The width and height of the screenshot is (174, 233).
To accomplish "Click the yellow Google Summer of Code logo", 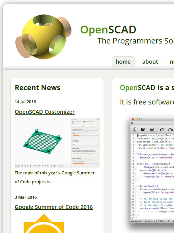I will point(44,223).
